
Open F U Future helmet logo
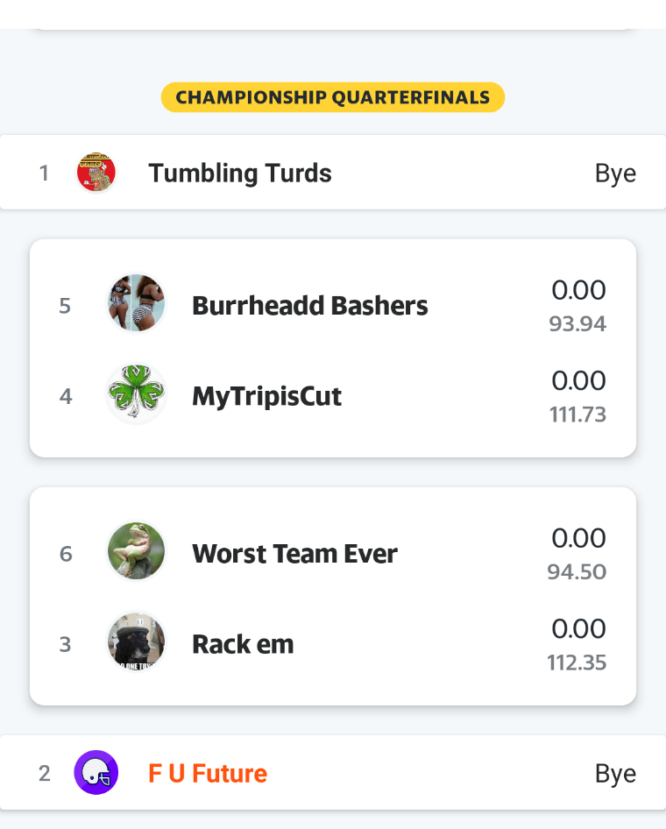(x=96, y=772)
